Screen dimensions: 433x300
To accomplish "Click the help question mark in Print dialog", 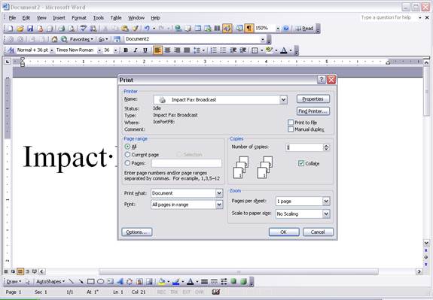I will [x=321, y=80].
